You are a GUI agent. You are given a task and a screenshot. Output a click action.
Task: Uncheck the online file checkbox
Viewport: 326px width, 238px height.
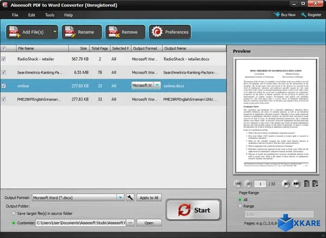(x=4, y=86)
